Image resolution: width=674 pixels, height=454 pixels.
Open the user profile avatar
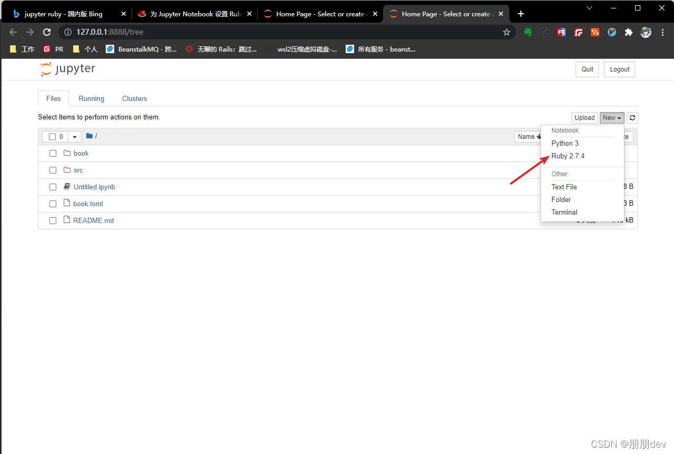click(x=646, y=32)
